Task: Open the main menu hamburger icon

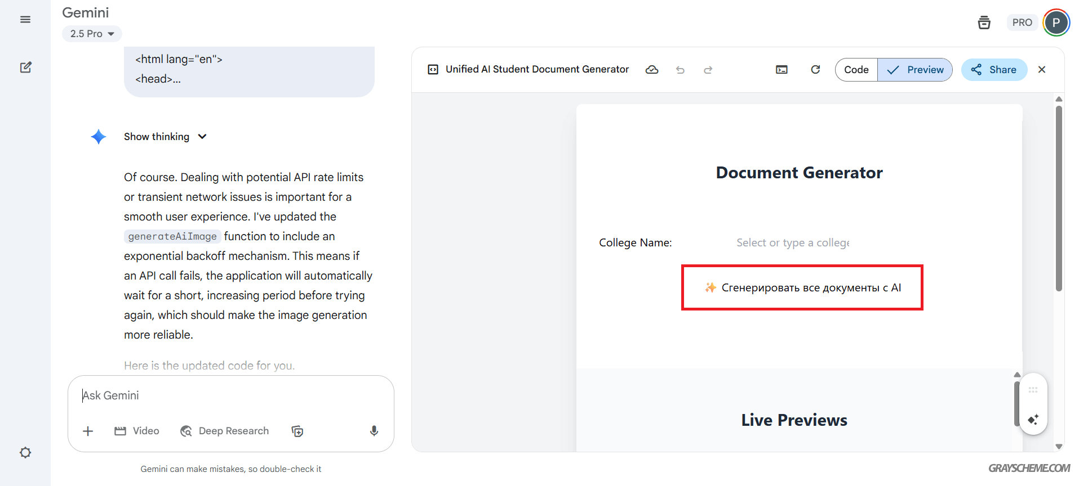Action: (x=25, y=20)
